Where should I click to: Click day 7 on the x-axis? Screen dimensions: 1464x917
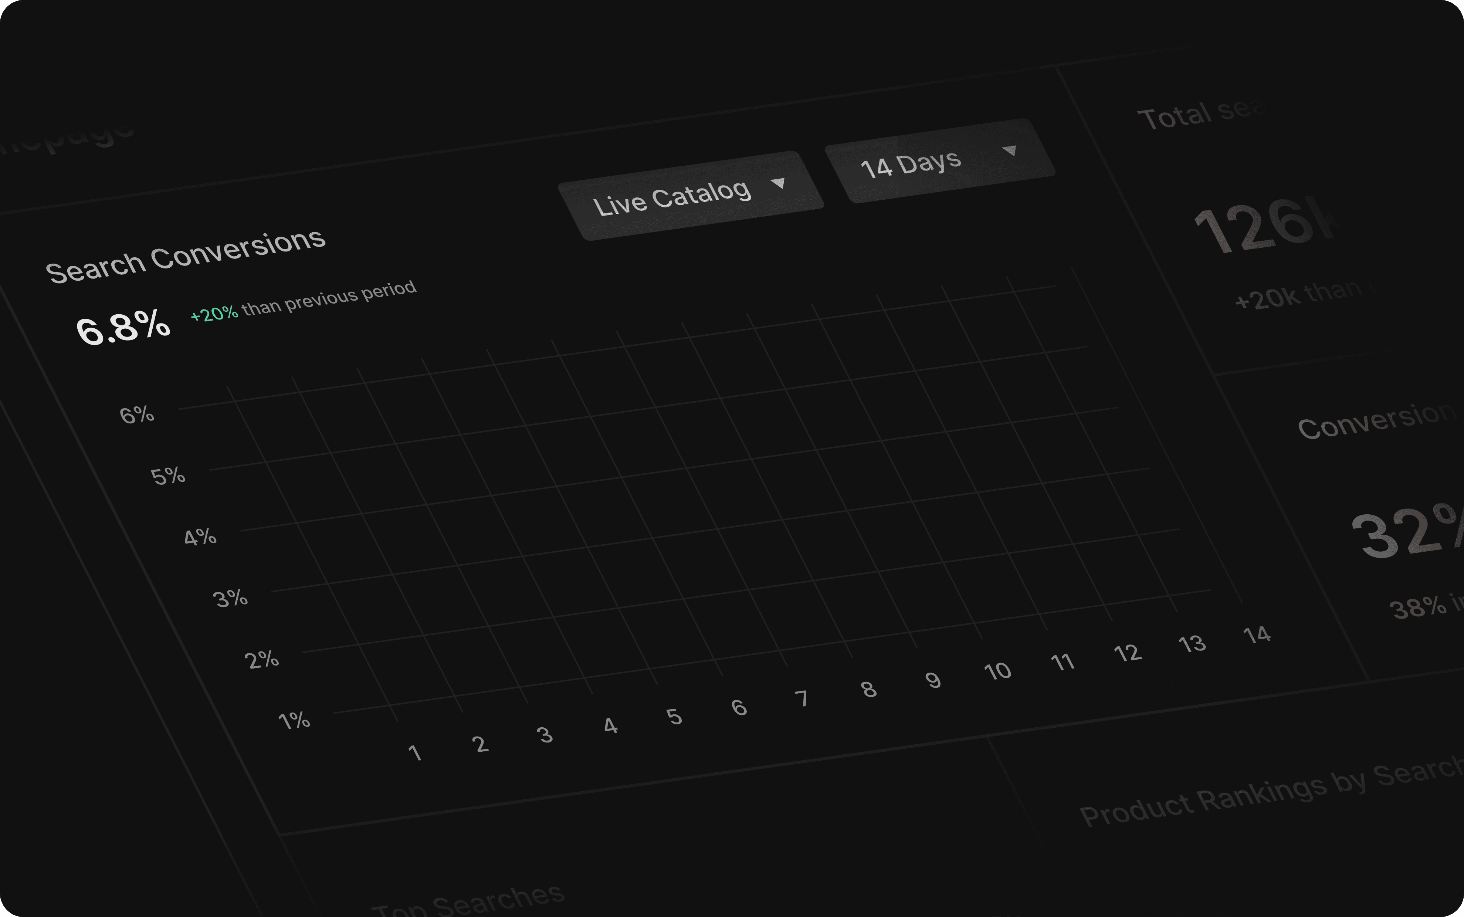pos(802,699)
